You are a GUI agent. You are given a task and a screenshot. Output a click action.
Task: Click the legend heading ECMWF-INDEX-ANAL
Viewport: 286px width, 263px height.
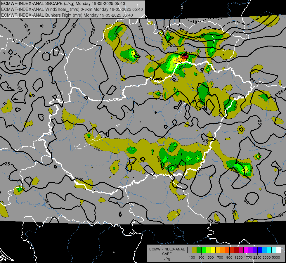tap(167, 249)
